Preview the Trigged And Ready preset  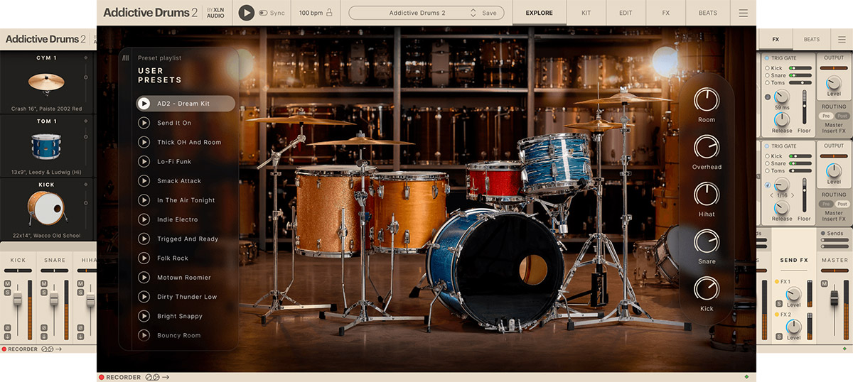coord(144,239)
